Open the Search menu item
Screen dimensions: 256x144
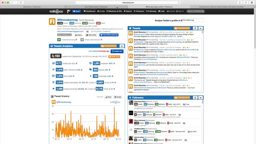tap(128, 11)
